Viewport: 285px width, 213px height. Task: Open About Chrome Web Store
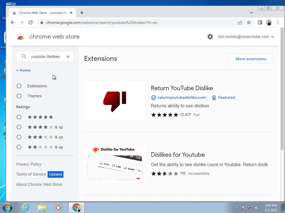39,184
